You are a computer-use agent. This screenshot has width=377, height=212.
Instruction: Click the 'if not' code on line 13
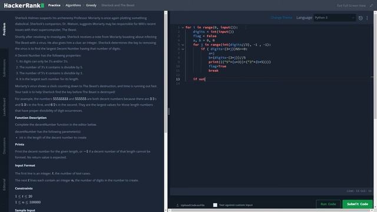[199, 79]
